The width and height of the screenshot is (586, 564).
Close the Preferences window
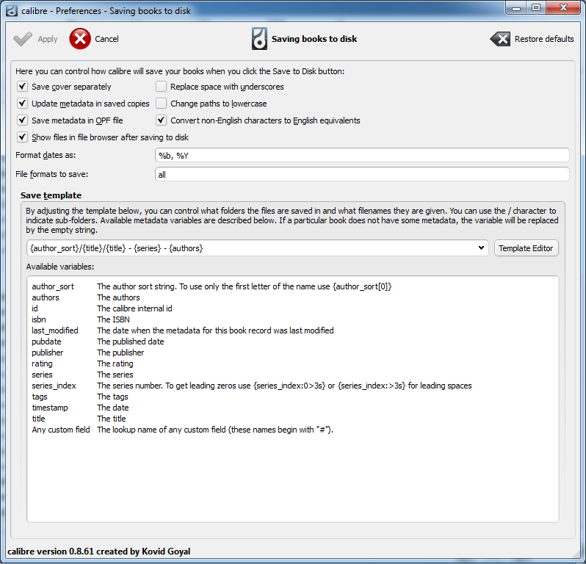click(x=563, y=8)
